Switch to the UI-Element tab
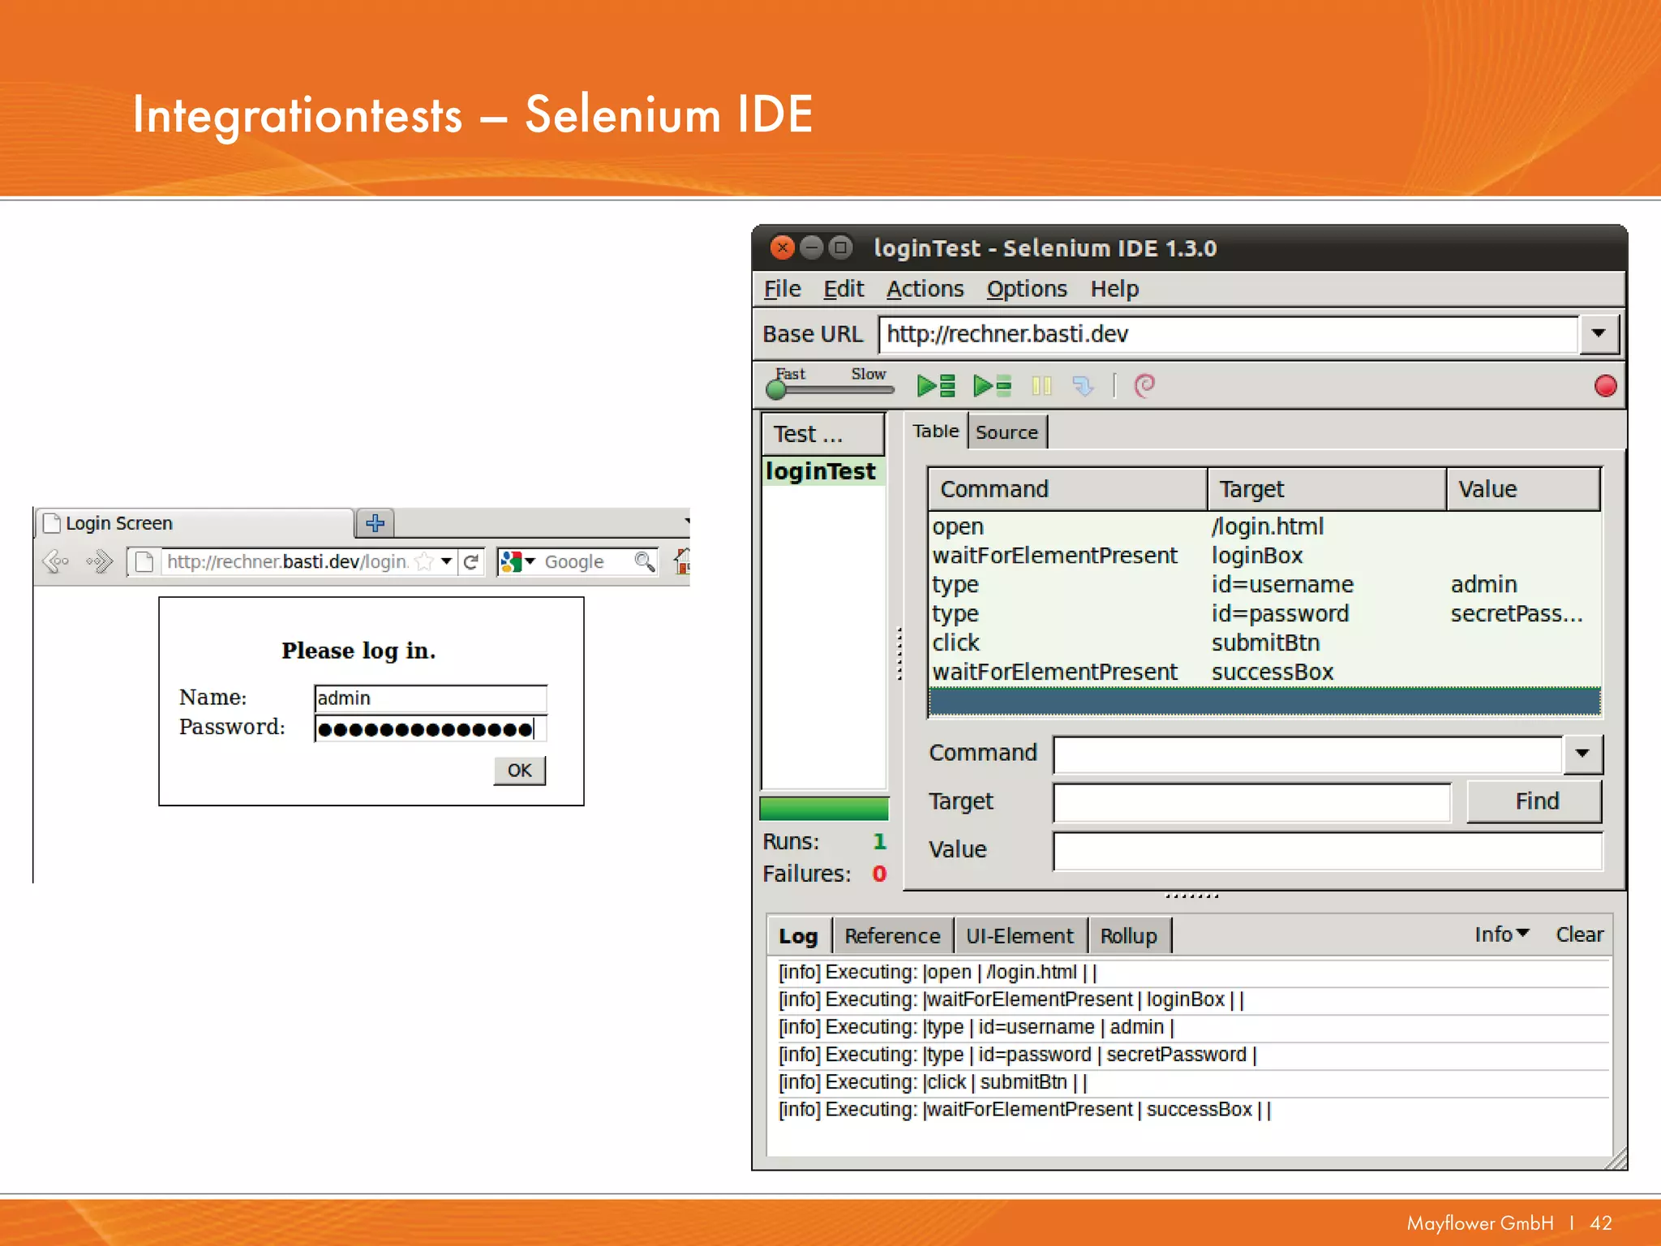Viewport: 1661px width, 1246px height. click(1019, 936)
